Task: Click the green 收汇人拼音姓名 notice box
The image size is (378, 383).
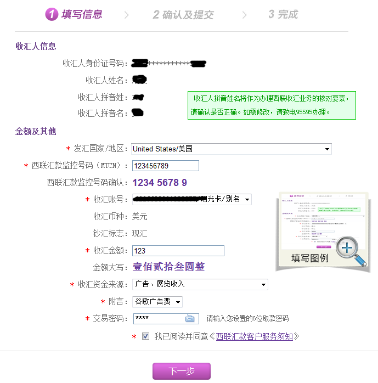Action: coord(272,105)
